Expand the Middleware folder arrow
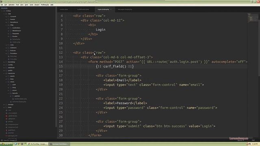260x146 pixels. pyautogui.click(x=8, y=31)
